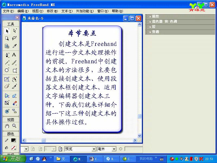Viewport: 217px width, 163px height.
Task: Open the magnification dropdown arrow
Action: [x=26, y=149]
